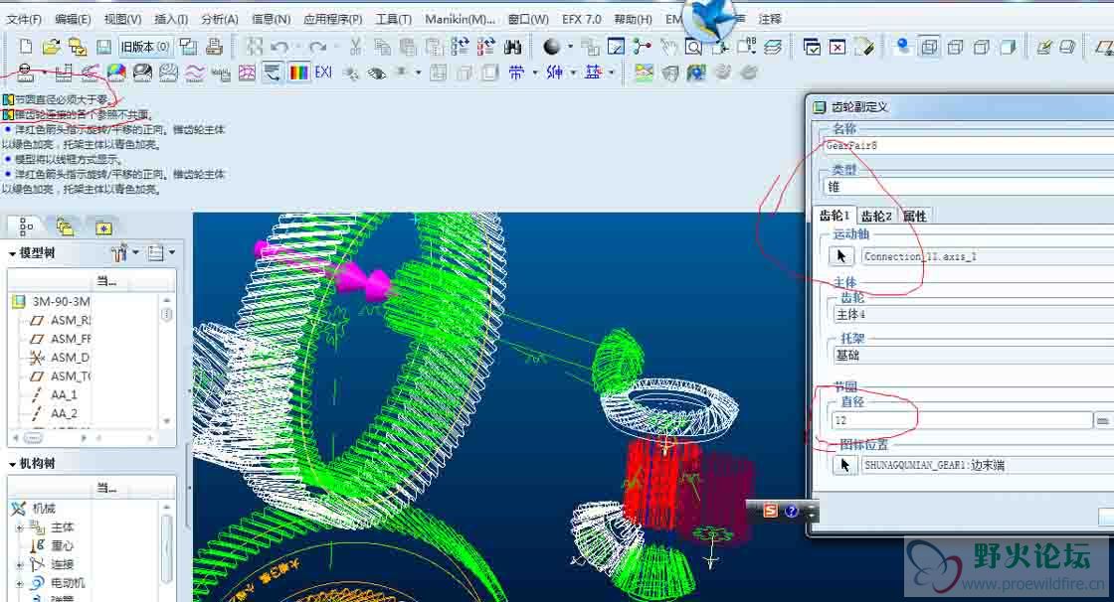Click the 图标位置 arrow selector button
This screenshot has height=602, width=1114.
coord(844,465)
